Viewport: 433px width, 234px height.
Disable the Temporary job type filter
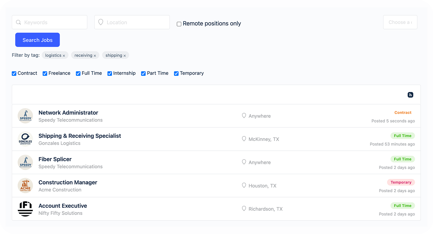176,73
